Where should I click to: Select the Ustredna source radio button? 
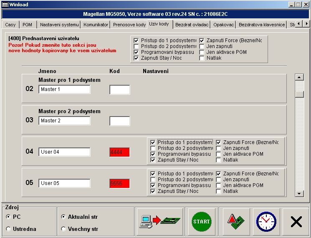[x=8, y=229]
